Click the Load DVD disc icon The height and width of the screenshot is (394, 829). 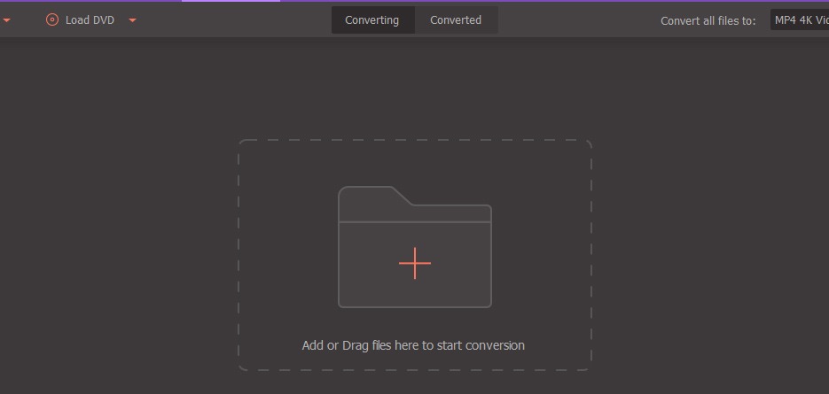[x=51, y=20]
